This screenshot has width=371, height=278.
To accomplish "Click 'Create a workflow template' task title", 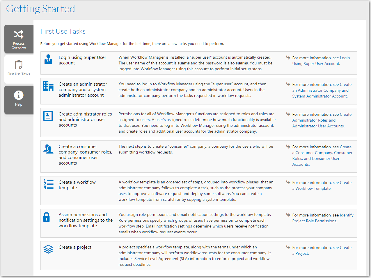I will click(77, 185).
